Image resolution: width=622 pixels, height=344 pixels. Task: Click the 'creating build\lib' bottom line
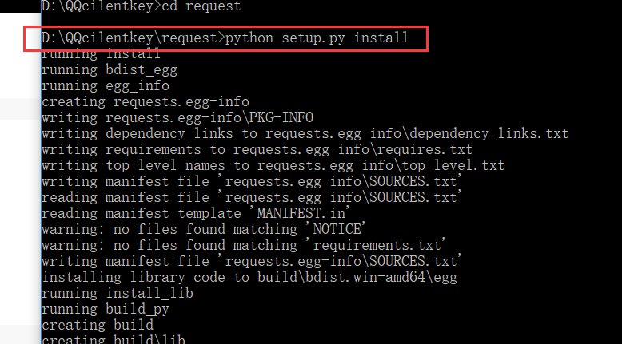[x=114, y=339]
